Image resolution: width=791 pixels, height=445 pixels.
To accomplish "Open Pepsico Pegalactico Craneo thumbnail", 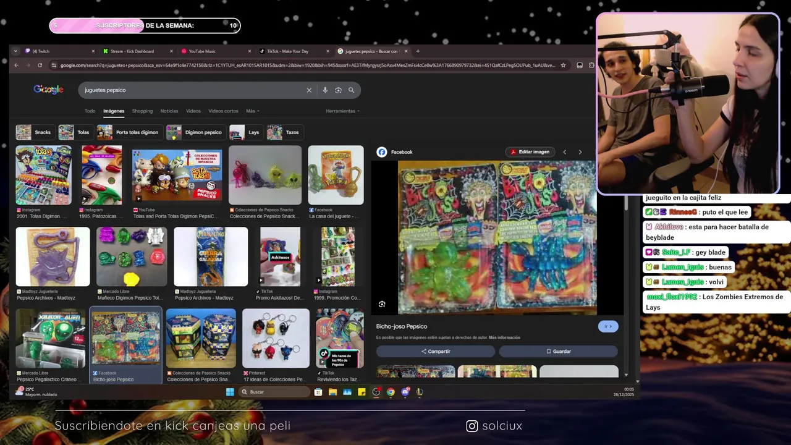I will (x=50, y=338).
